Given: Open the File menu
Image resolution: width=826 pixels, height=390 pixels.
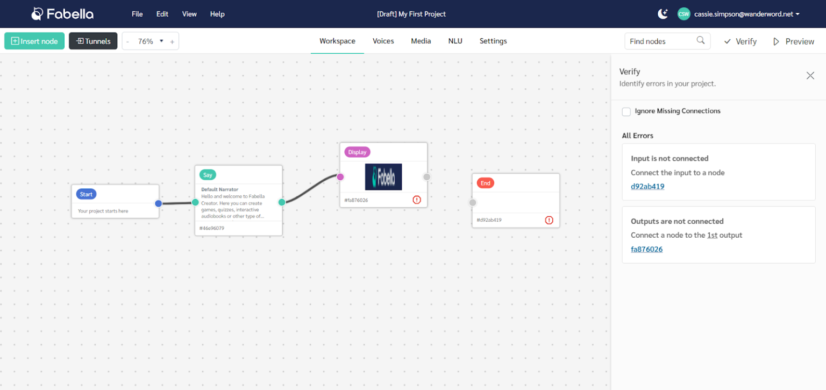Looking at the screenshot, I should pos(137,14).
